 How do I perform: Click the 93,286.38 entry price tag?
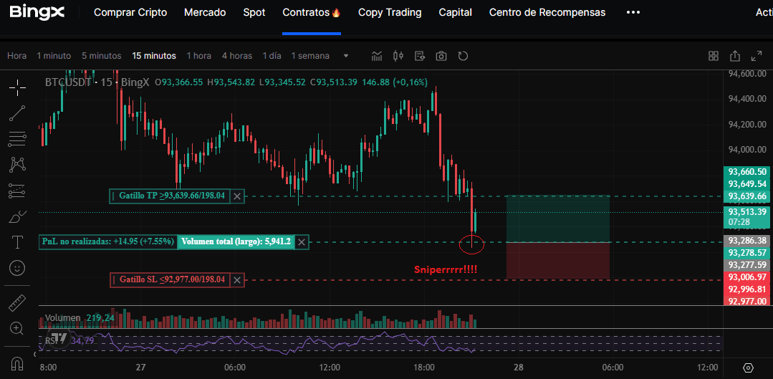click(x=747, y=241)
